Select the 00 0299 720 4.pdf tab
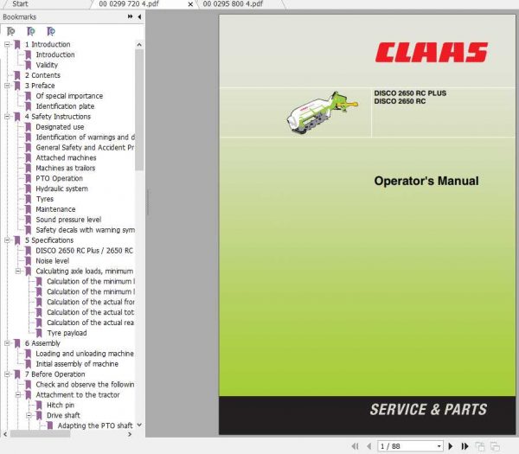This screenshot has width=519, height=454. (128, 4)
